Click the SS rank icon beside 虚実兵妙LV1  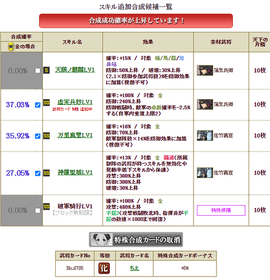pos(47,103)
